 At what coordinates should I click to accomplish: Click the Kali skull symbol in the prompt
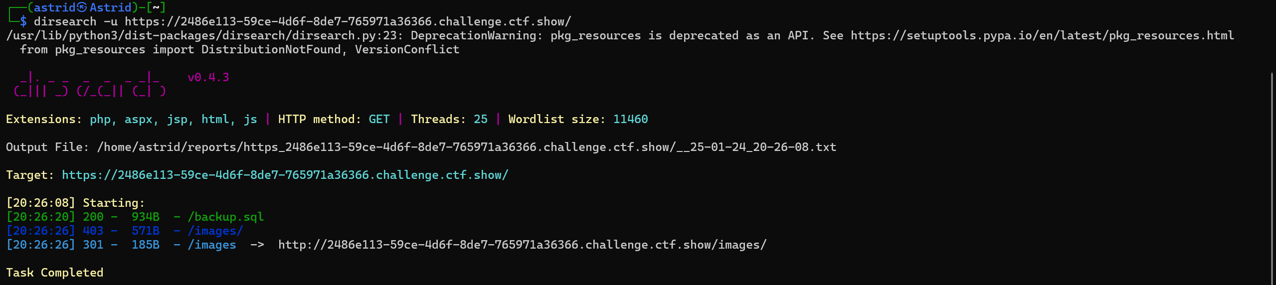click(82, 7)
